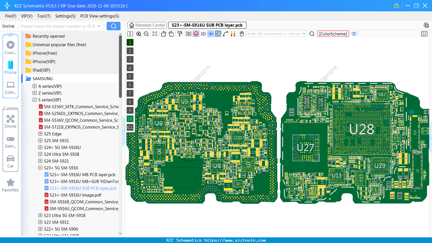Select the Zoom In tool

(139, 34)
